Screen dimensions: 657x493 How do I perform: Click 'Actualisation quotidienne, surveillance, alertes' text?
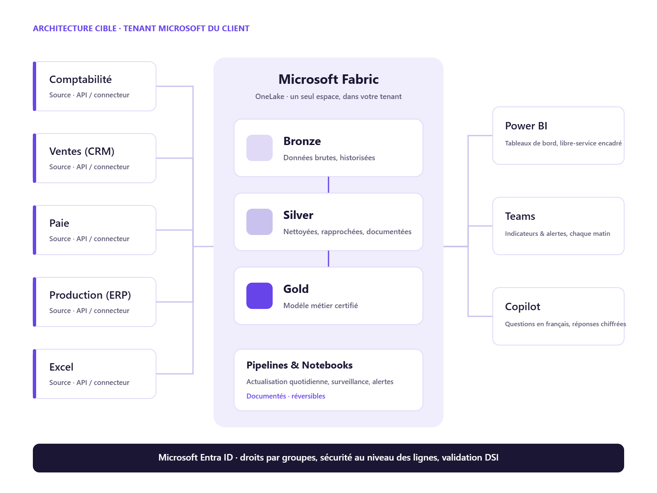320,382
